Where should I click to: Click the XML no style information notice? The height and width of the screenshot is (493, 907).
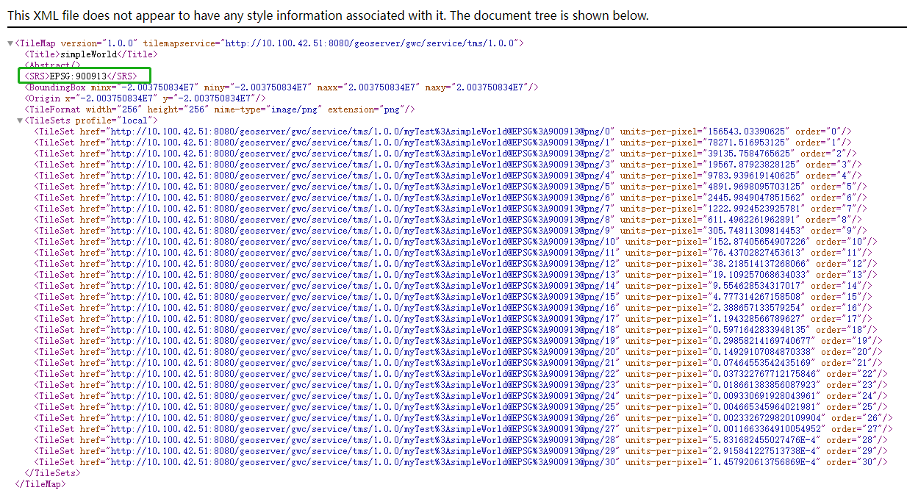point(328,15)
